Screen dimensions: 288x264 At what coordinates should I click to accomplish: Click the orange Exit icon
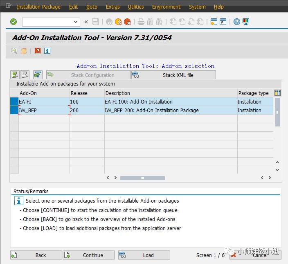(x=118, y=22)
